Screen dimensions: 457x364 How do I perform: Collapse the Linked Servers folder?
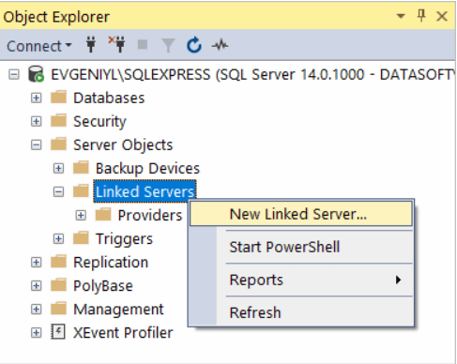coord(58,191)
